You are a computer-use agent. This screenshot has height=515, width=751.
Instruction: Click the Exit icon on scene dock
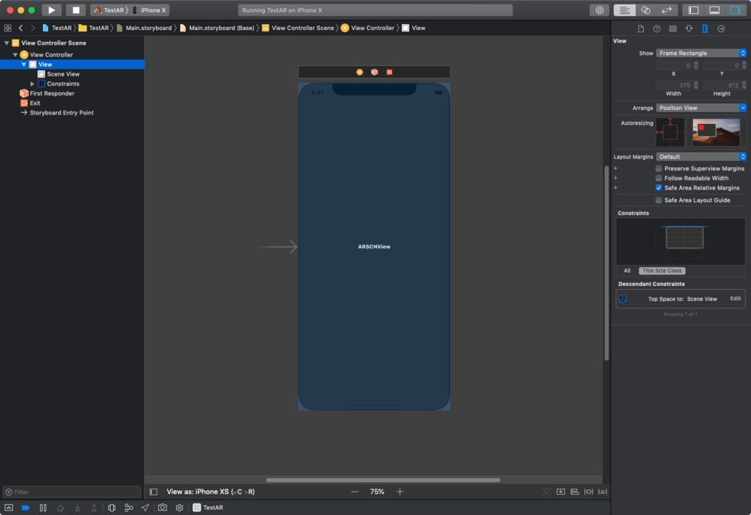click(x=389, y=73)
